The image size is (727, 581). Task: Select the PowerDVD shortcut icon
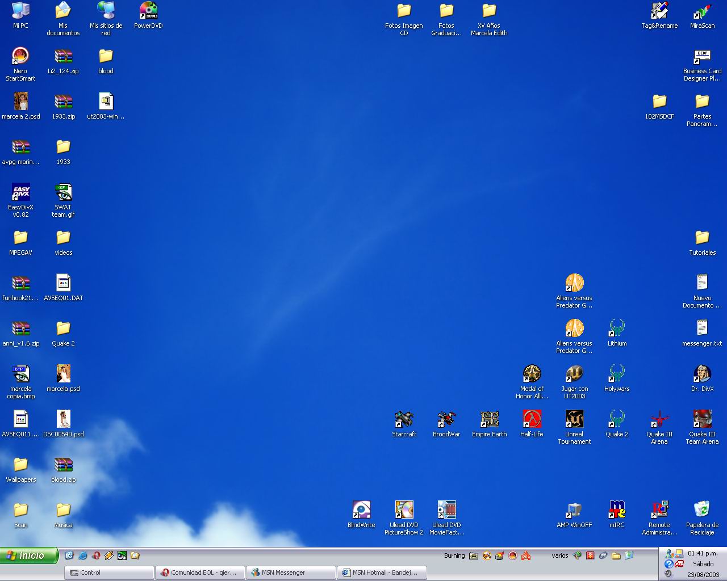(x=148, y=10)
